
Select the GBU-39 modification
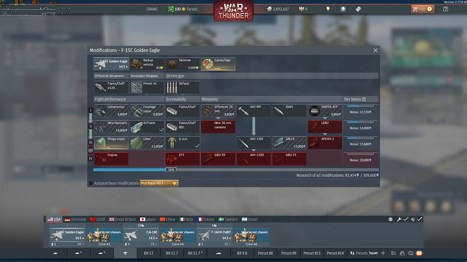pos(218,159)
